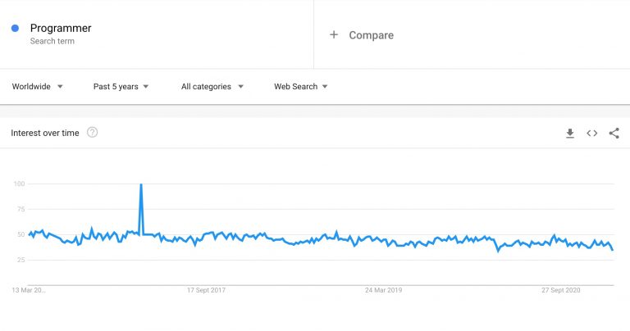Open the All categories dropdown
Screen dimensions: 630x331
click(212, 87)
